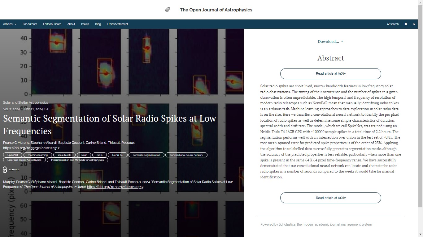This screenshot has width=423, height=237.
Task: Click the journal logo icon in header
Action: [168, 10]
